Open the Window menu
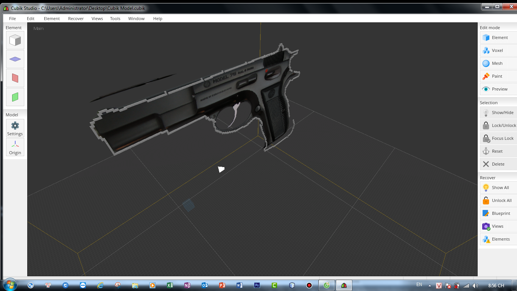The image size is (517, 291). [x=136, y=19]
